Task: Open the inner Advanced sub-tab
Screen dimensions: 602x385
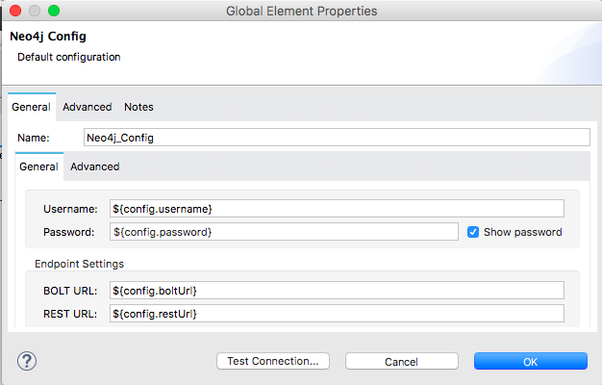Action: (95, 167)
